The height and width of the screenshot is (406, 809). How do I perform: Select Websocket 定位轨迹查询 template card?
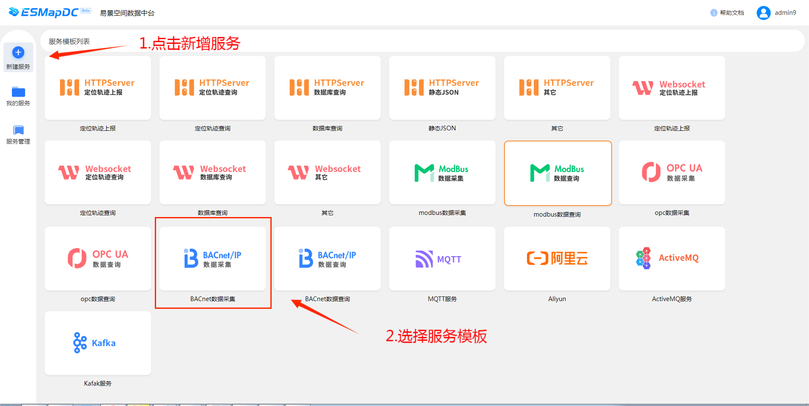pos(98,172)
